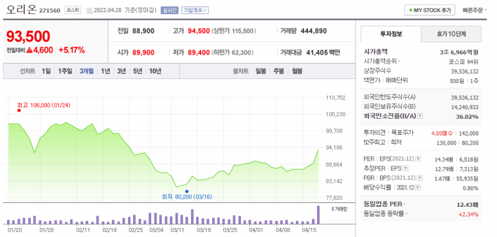Show the 주봉 candlestick chart

tap(279, 71)
